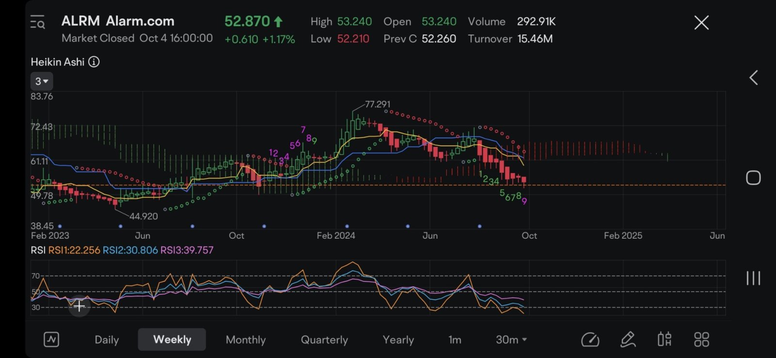Click the magenta 9 count marker near Oct
Viewport: 776px width, 358px height.
(524, 201)
